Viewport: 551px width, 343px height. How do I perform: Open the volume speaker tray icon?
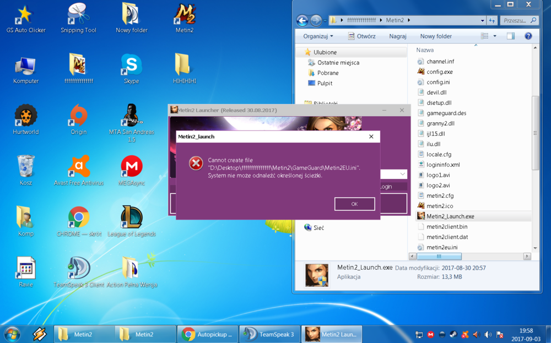[488, 335]
